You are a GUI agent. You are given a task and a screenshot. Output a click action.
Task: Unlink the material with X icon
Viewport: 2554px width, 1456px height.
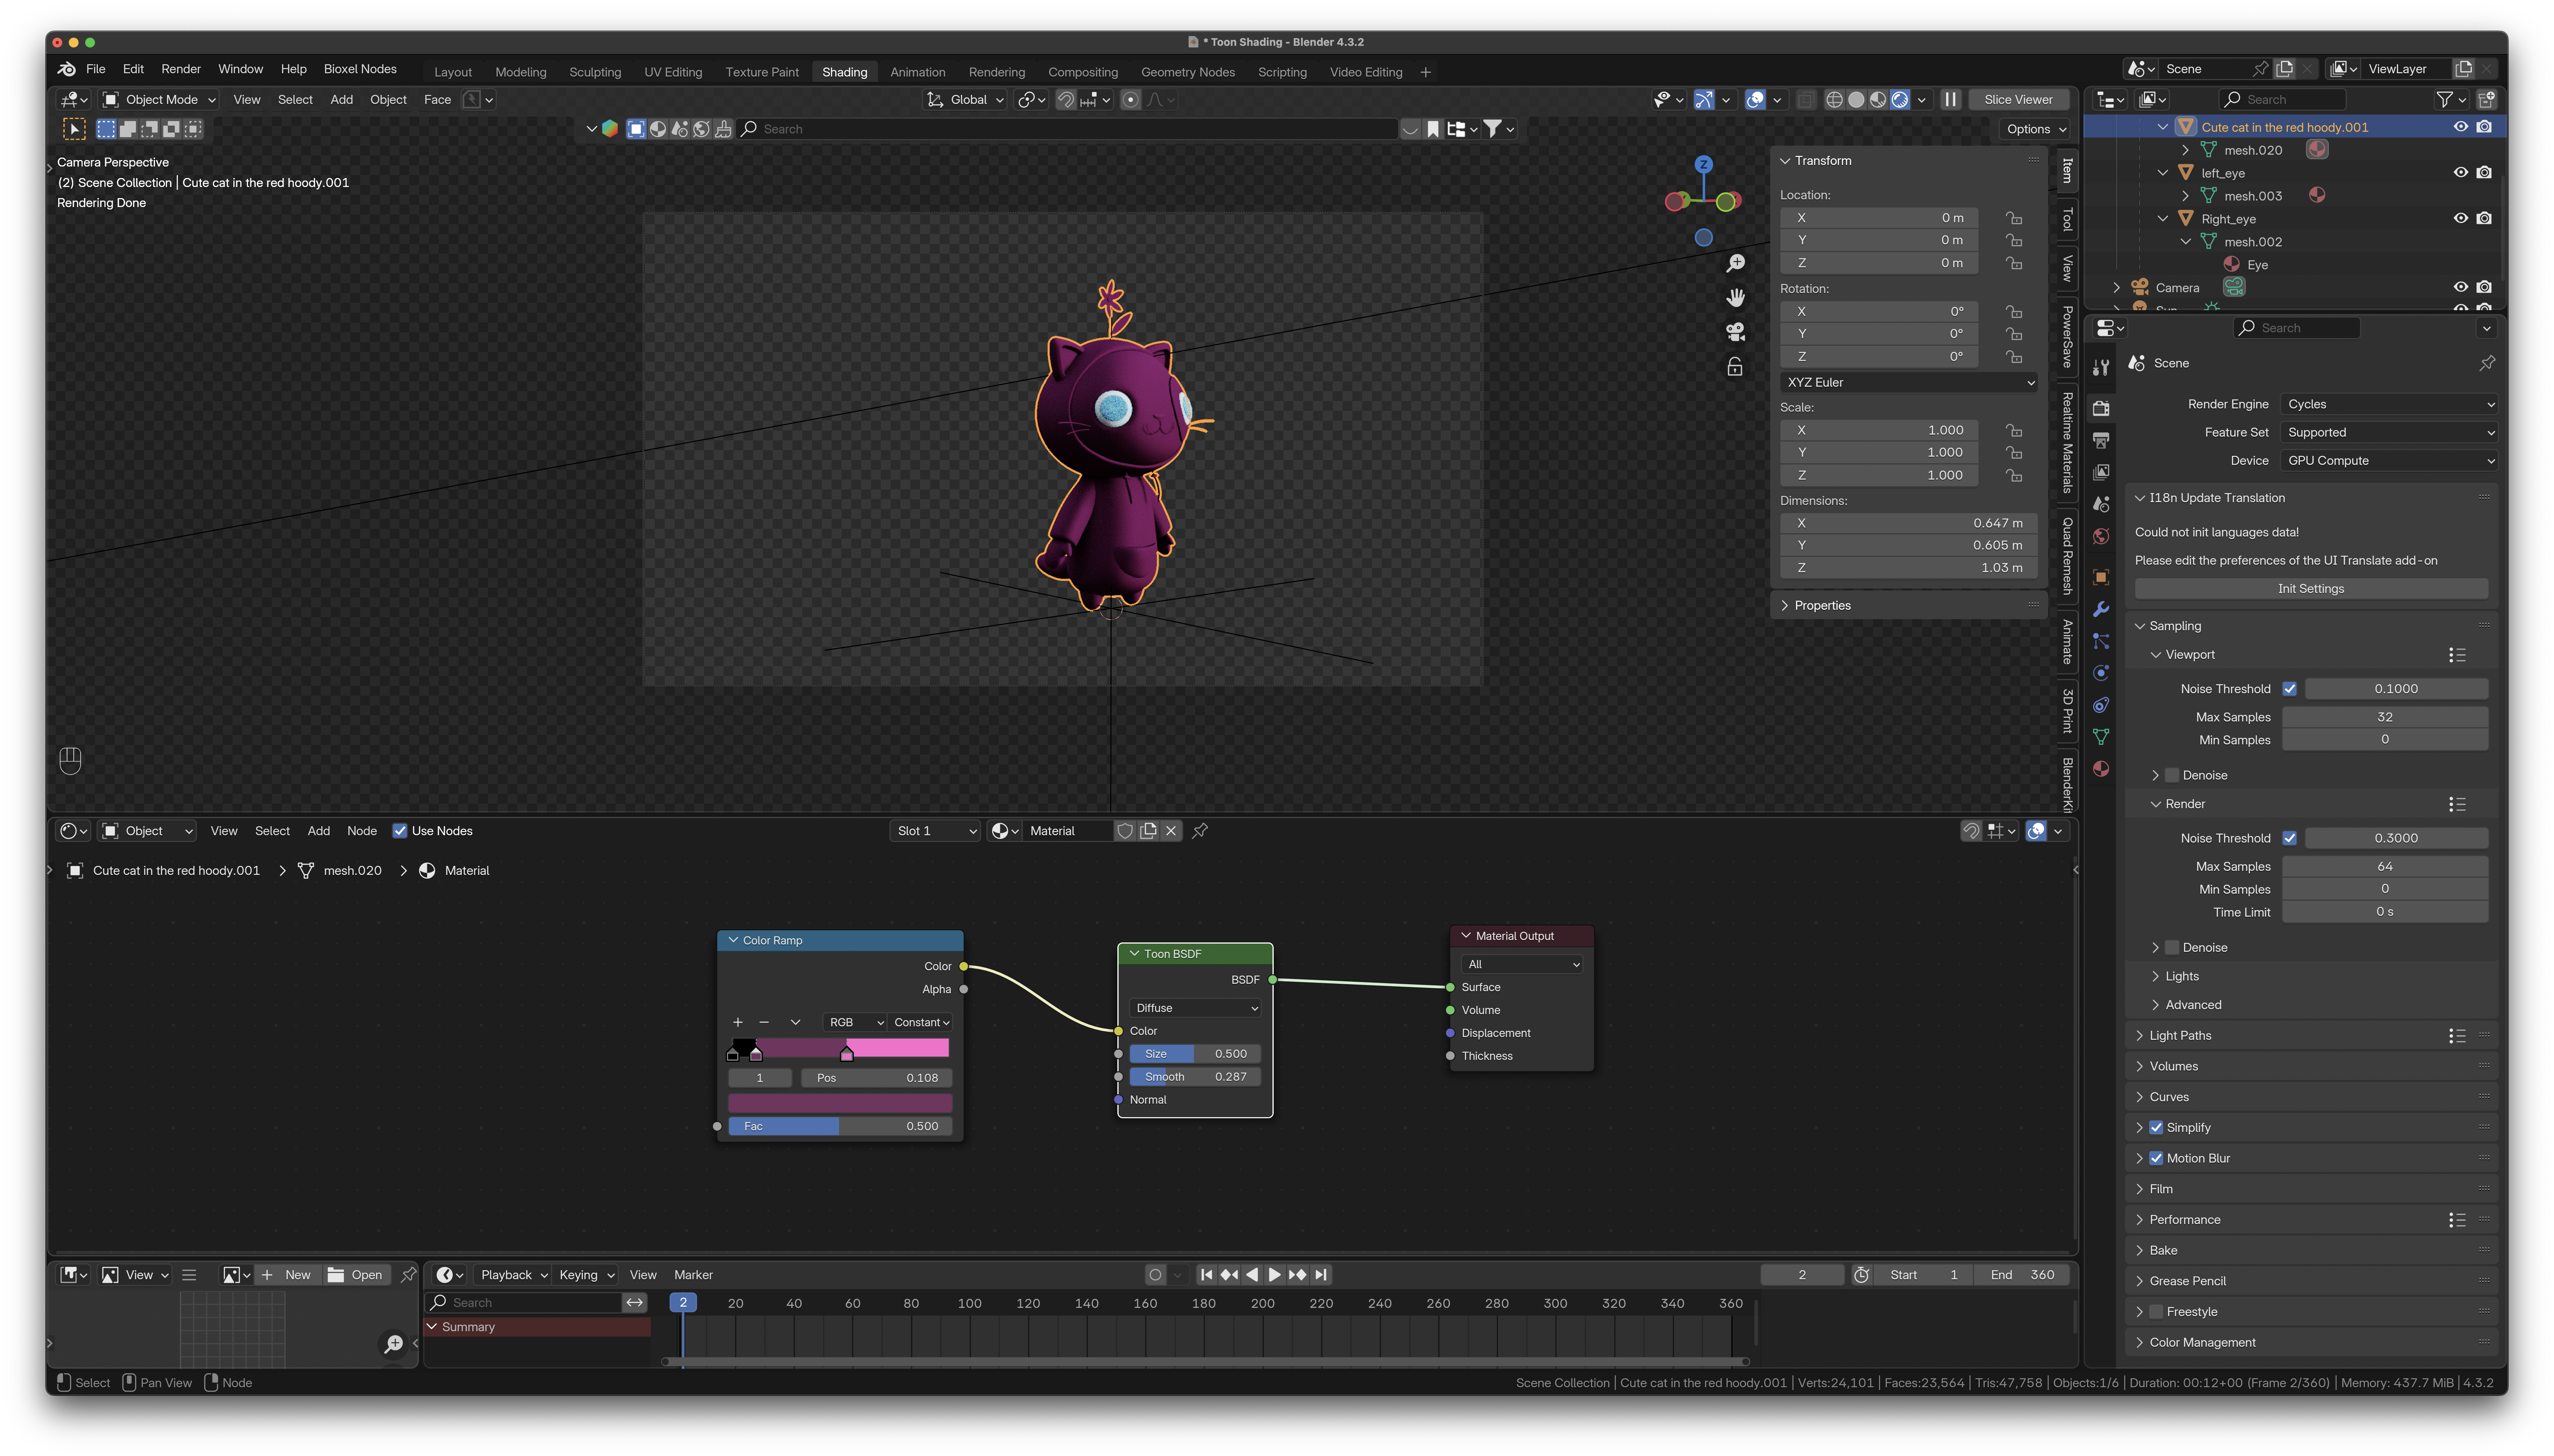(x=1171, y=831)
